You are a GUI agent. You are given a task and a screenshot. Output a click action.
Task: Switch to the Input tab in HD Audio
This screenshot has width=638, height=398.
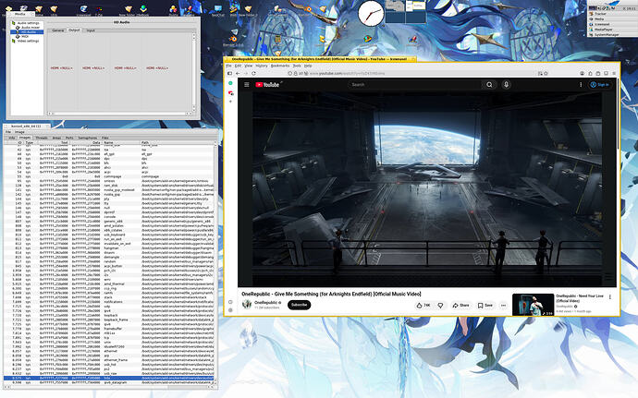pos(91,30)
